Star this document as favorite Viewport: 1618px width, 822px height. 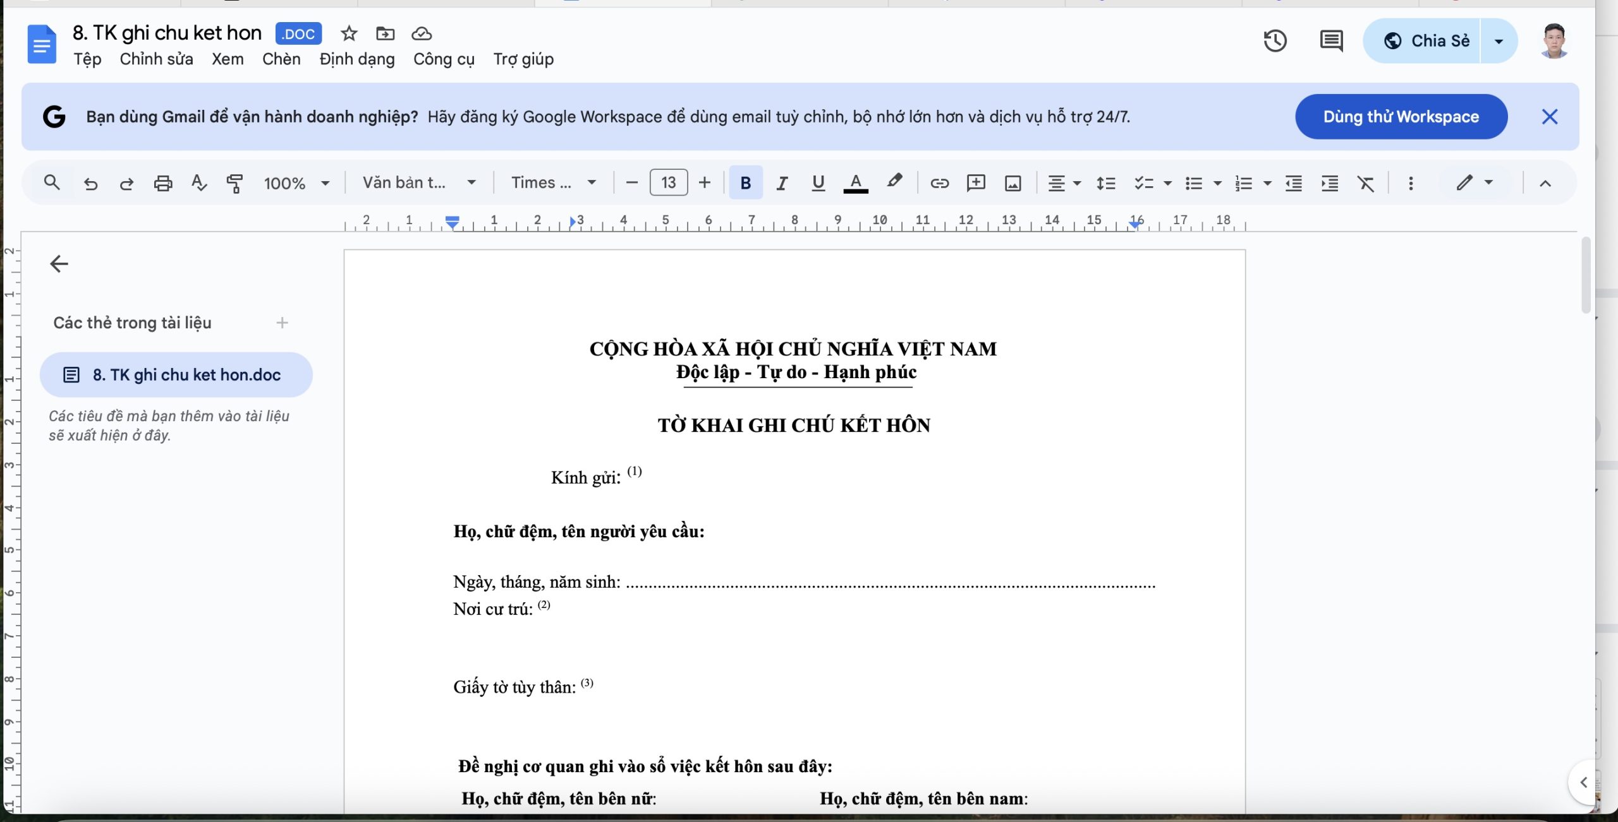pyautogui.click(x=349, y=33)
